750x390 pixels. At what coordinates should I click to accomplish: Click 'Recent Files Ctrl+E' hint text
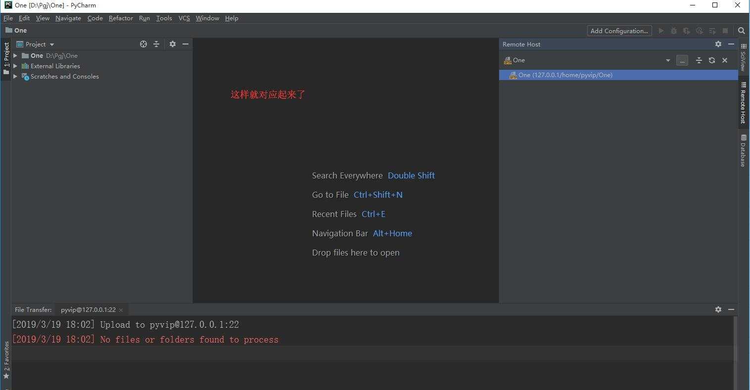[349, 214]
